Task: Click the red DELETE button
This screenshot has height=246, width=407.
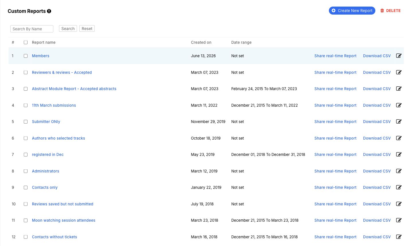Action: pyautogui.click(x=390, y=11)
